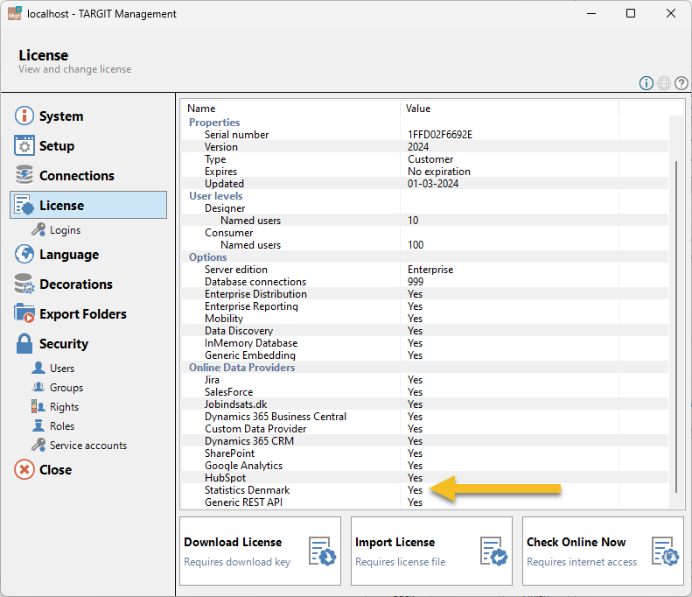
Task: Click the Users person icon
Action: pyautogui.click(x=38, y=368)
